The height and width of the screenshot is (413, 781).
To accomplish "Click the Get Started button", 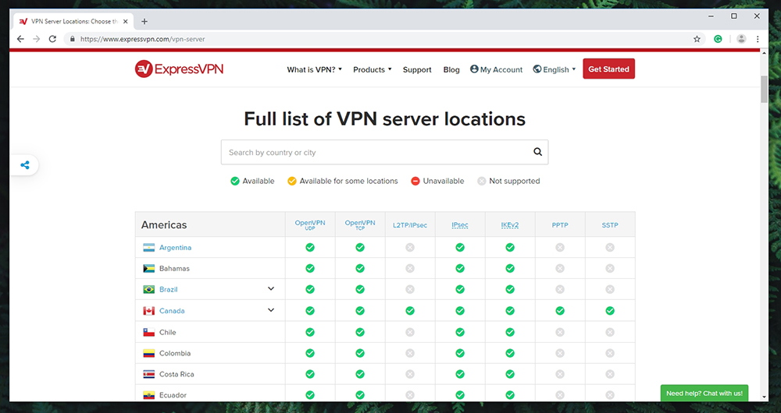I will tap(608, 69).
